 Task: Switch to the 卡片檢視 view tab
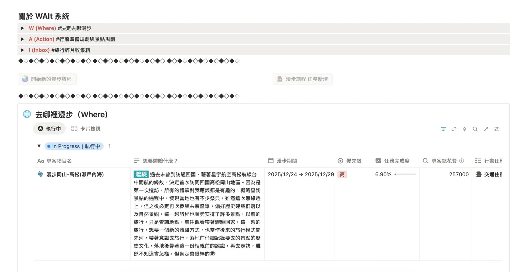pyautogui.click(x=86, y=129)
